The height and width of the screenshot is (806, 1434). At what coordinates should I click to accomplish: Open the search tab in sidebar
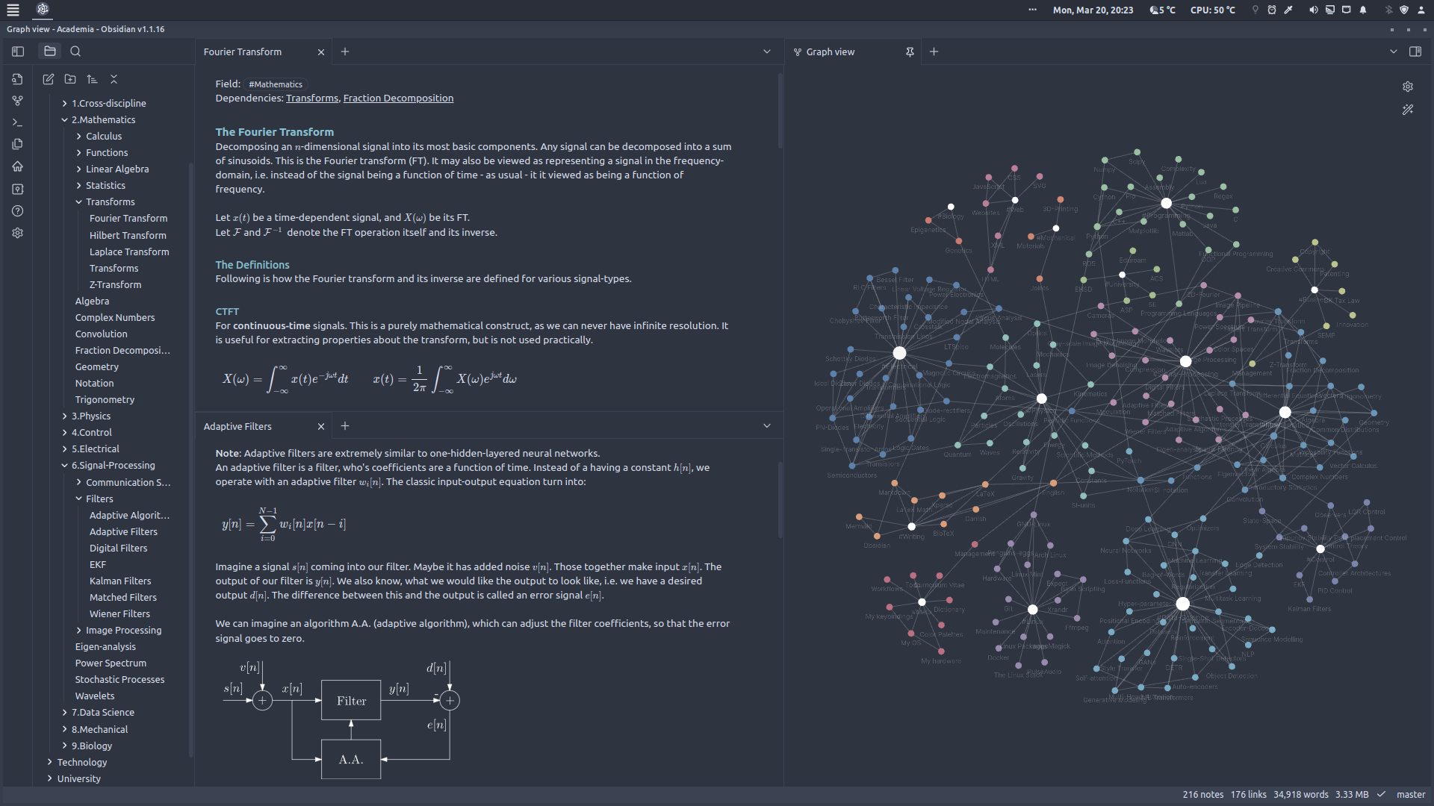[x=75, y=51]
